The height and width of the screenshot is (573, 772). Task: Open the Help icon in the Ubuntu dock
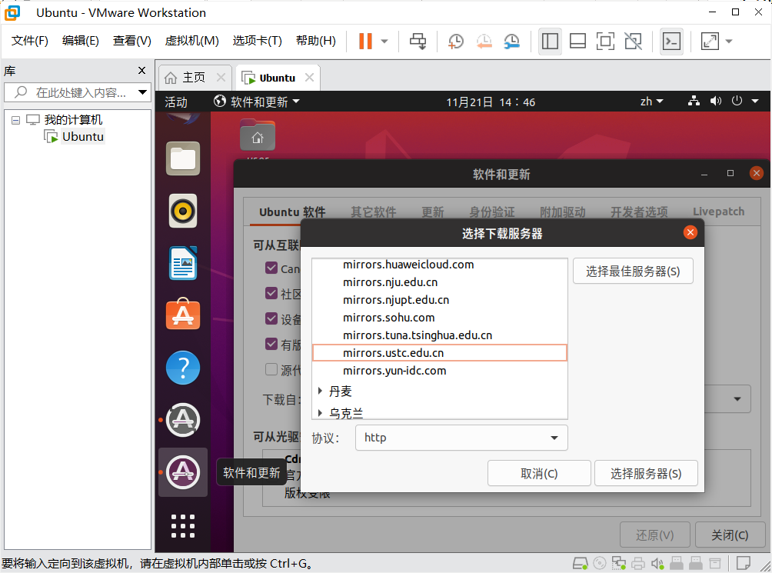click(182, 368)
